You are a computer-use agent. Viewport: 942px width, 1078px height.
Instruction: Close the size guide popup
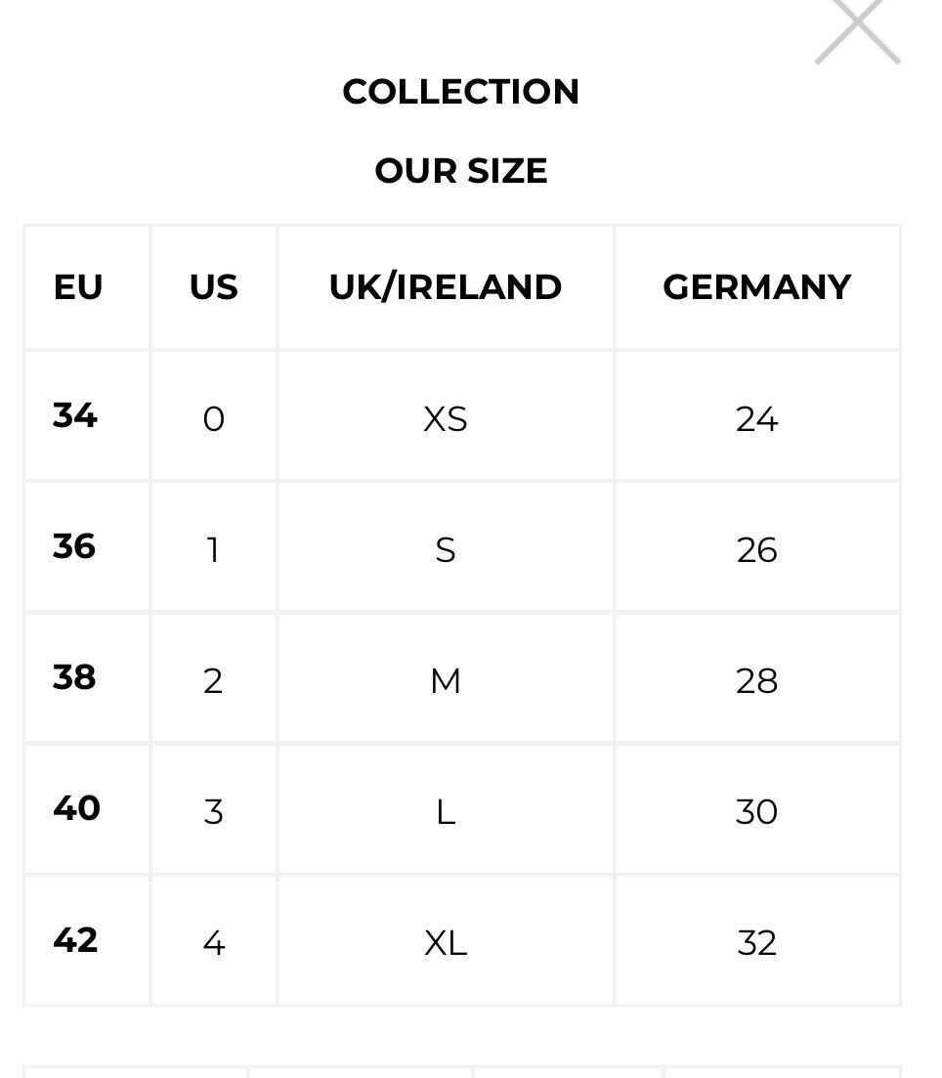click(x=857, y=29)
